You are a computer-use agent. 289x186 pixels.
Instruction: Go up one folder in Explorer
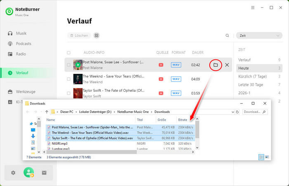point(47,112)
